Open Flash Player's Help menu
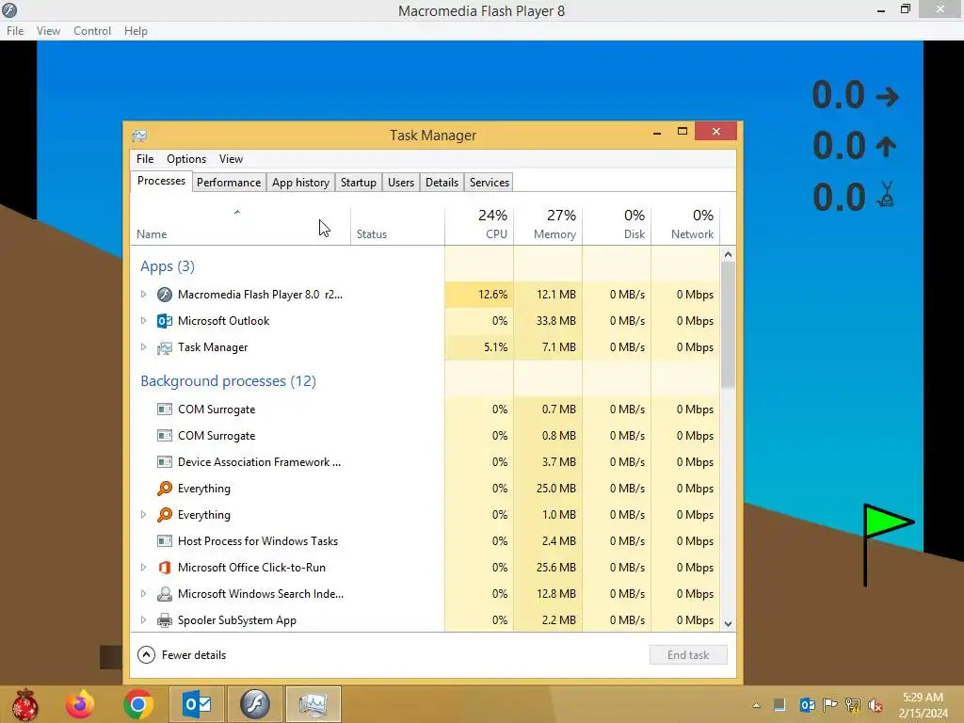Screen dimensions: 964x723 136,31
